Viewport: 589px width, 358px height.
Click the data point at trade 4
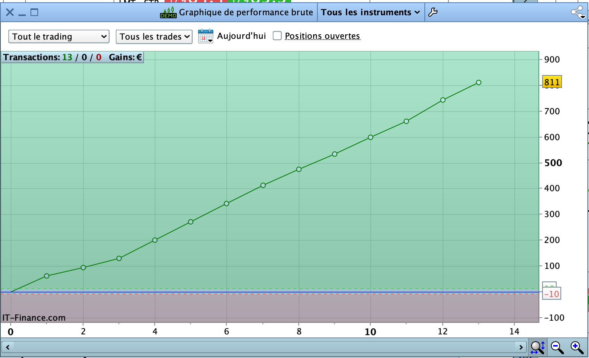pyautogui.click(x=155, y=240)
